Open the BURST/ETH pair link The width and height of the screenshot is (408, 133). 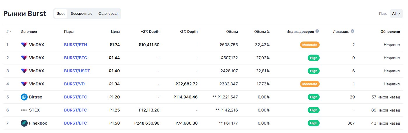(76, 45)
